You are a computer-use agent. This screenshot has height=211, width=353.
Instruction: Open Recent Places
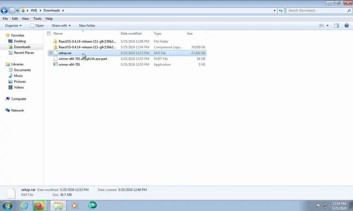pos(21,53)
